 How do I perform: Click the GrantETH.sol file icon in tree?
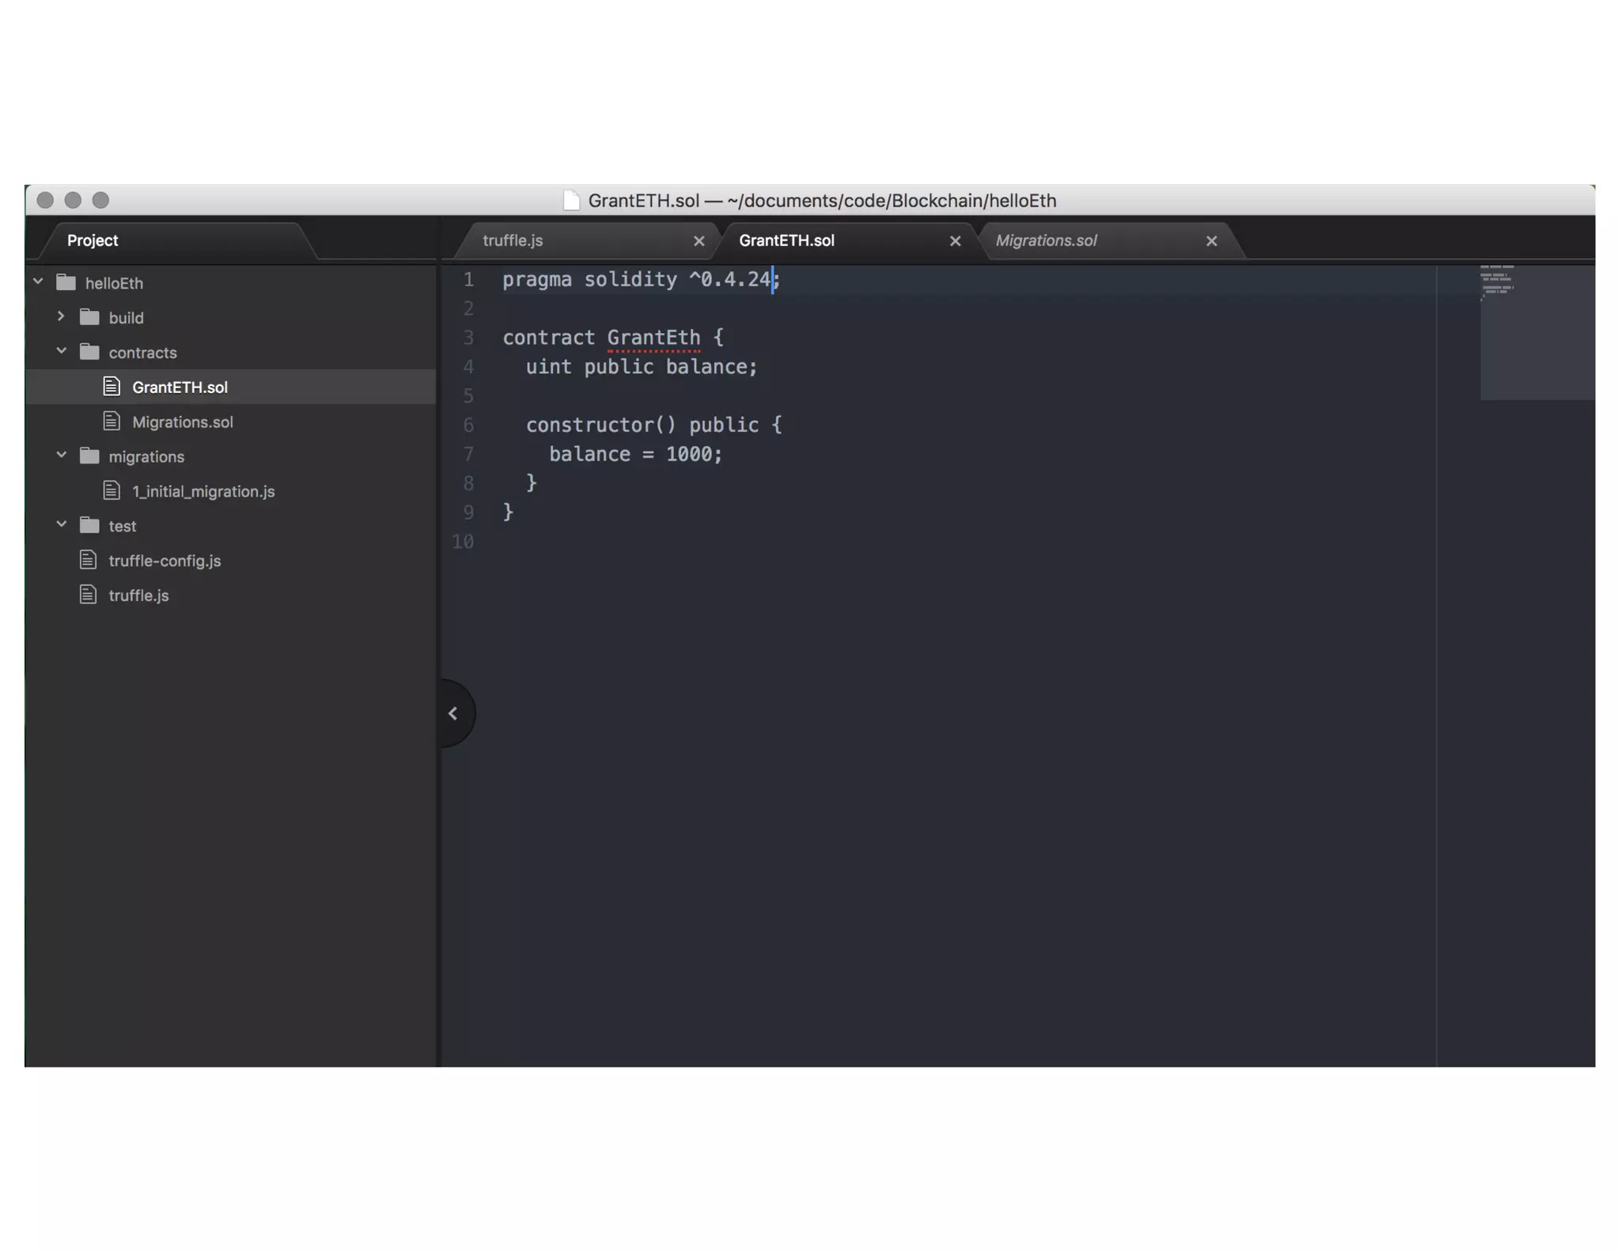(x=112, y=387)
